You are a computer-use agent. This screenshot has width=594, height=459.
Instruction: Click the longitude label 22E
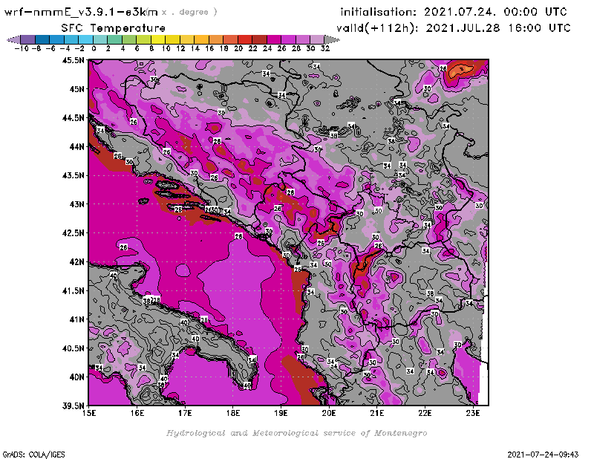pos(425,413)
